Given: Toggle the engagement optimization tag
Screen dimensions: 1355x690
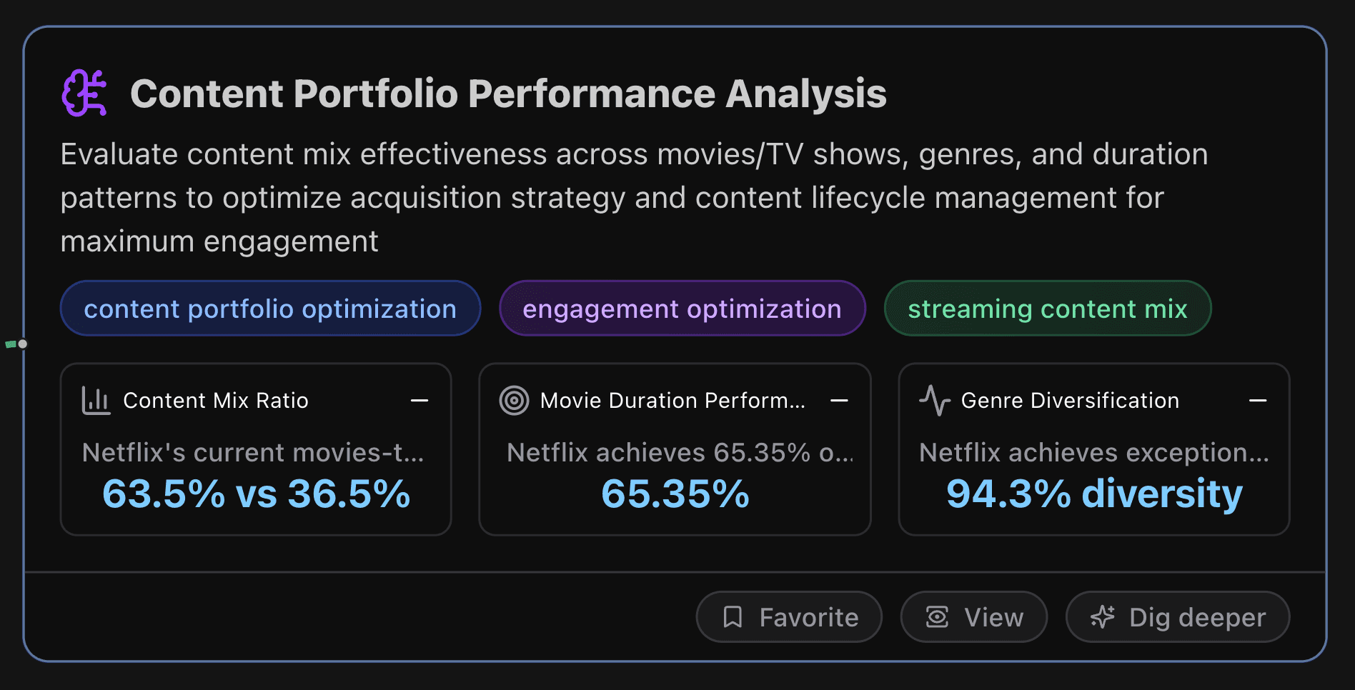Looking at the screenshot, I should [x=681, y=309].
